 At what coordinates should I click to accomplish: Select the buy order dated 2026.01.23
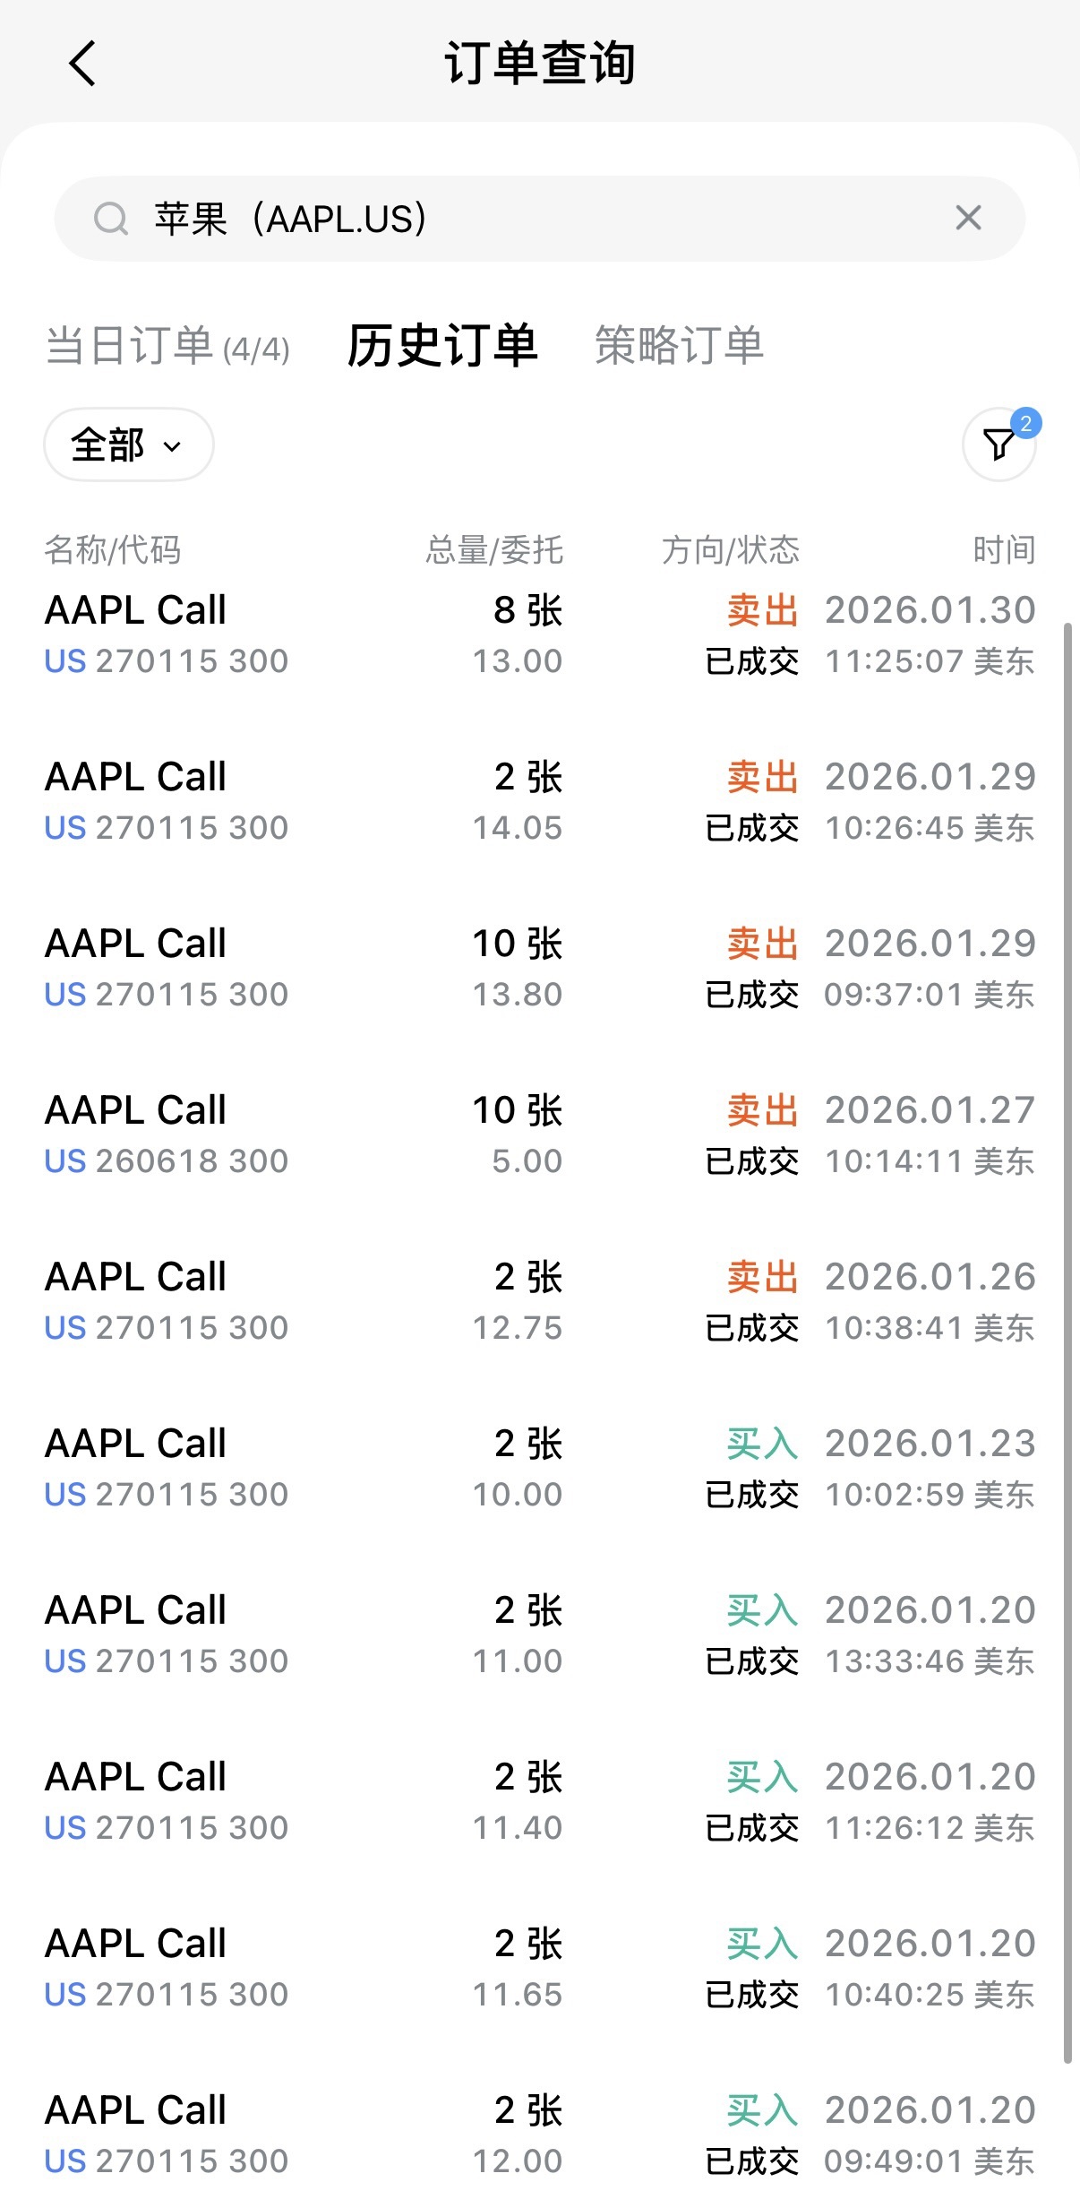(539, 1468)
